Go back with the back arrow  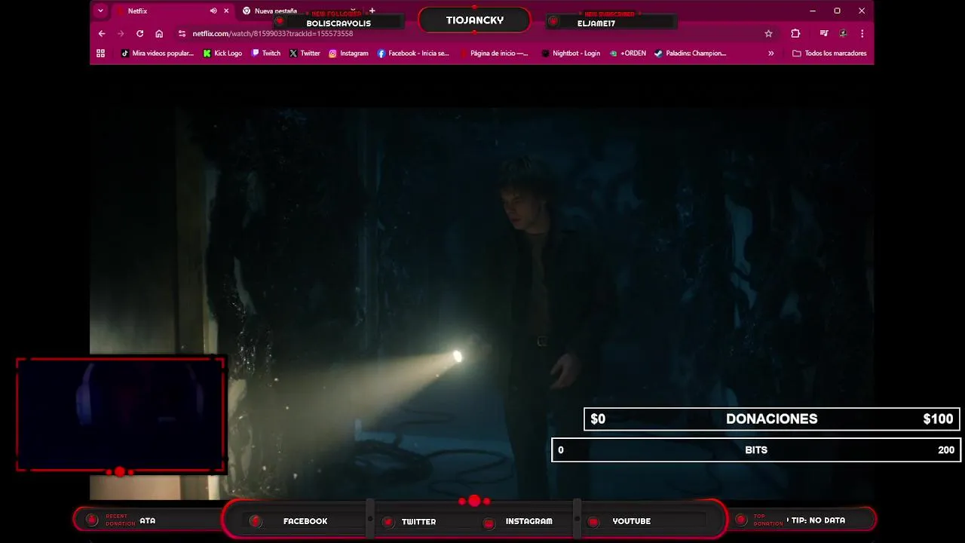click(x=102, y=33)
